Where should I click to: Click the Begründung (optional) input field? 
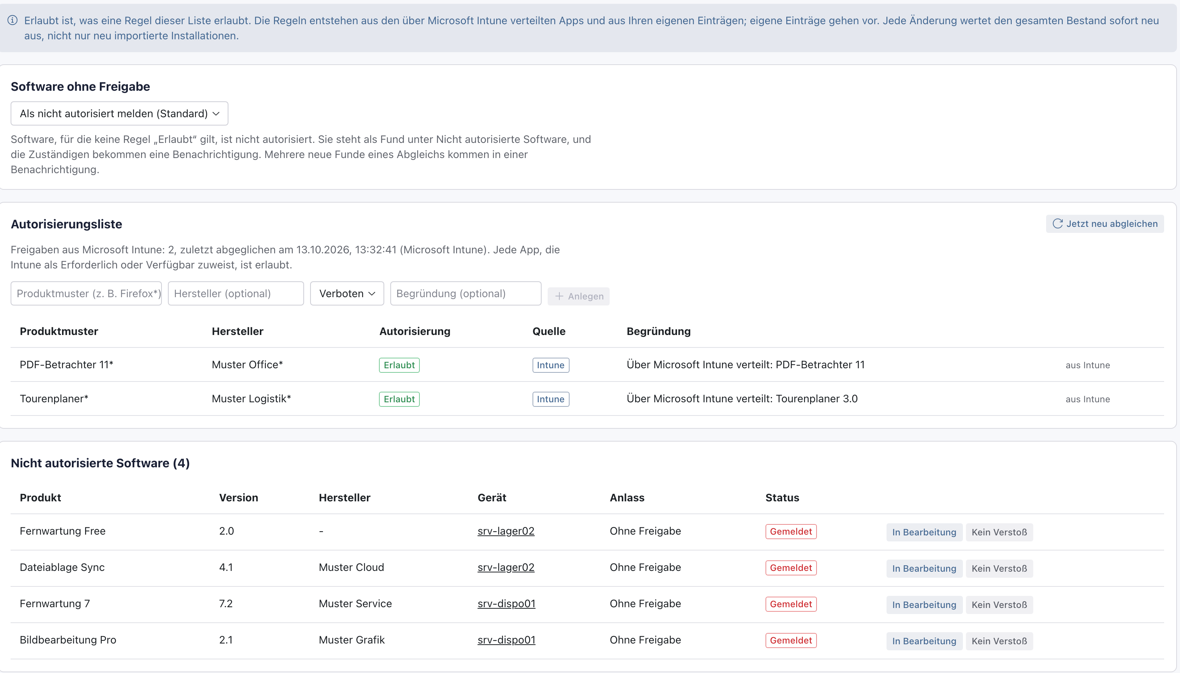point(466,293)
